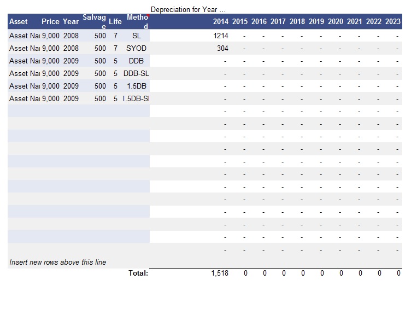Image resolution: width=417 pixels, height=309 pixels.
Task: Click the 'Insert new rows above this line' note
Action: 58,262
